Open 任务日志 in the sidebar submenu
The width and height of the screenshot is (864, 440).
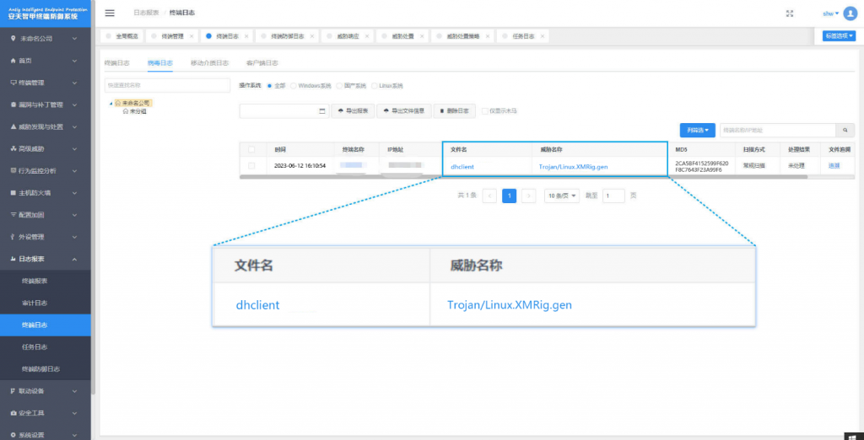click(46, 347)
